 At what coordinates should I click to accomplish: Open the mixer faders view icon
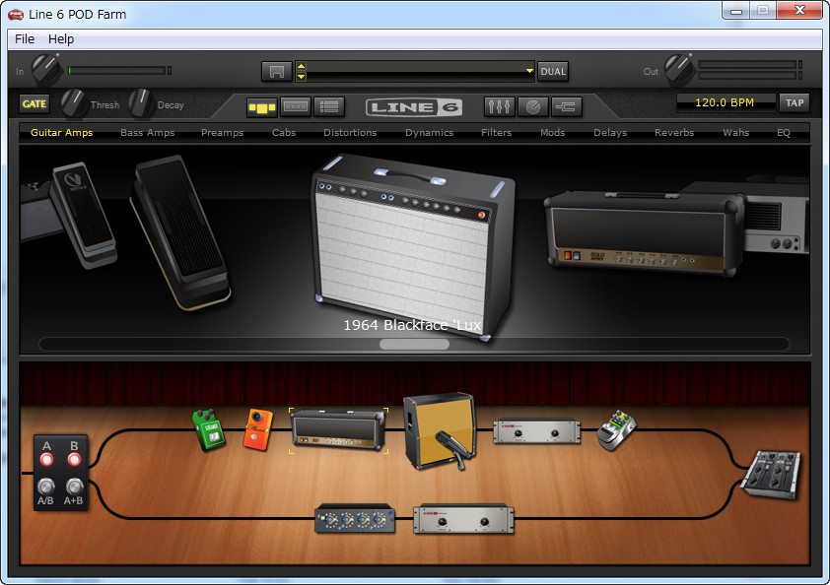point(499,106)
